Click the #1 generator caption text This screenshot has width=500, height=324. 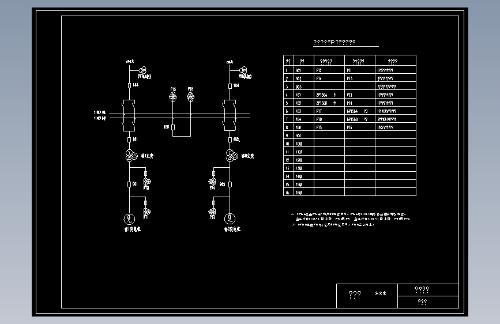tap(132, 229)
